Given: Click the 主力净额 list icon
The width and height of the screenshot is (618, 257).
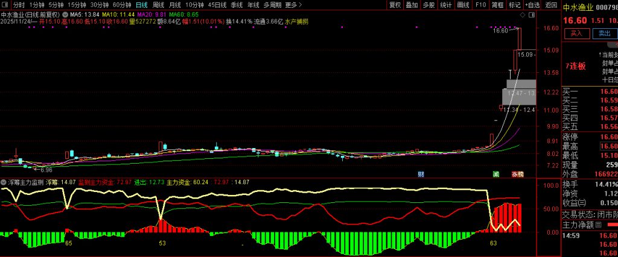Looking at the screenshot, I should click(599, 224).
